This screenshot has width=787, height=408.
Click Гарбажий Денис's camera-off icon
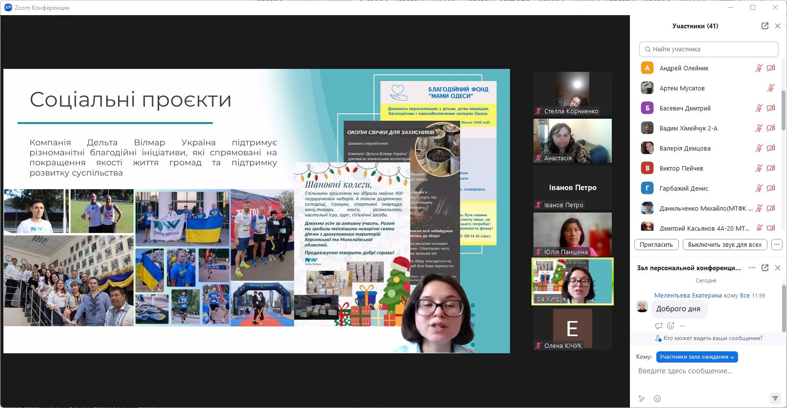coord(771,188)
